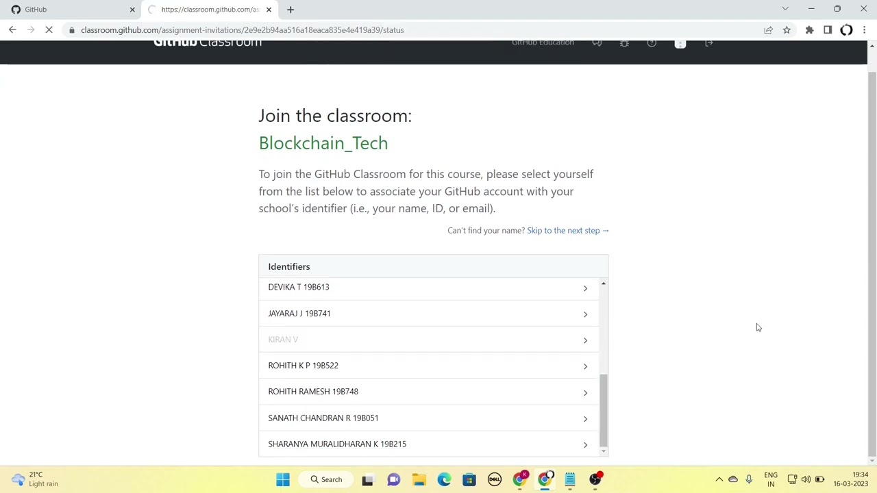Click the microphone tray icon

749,479
